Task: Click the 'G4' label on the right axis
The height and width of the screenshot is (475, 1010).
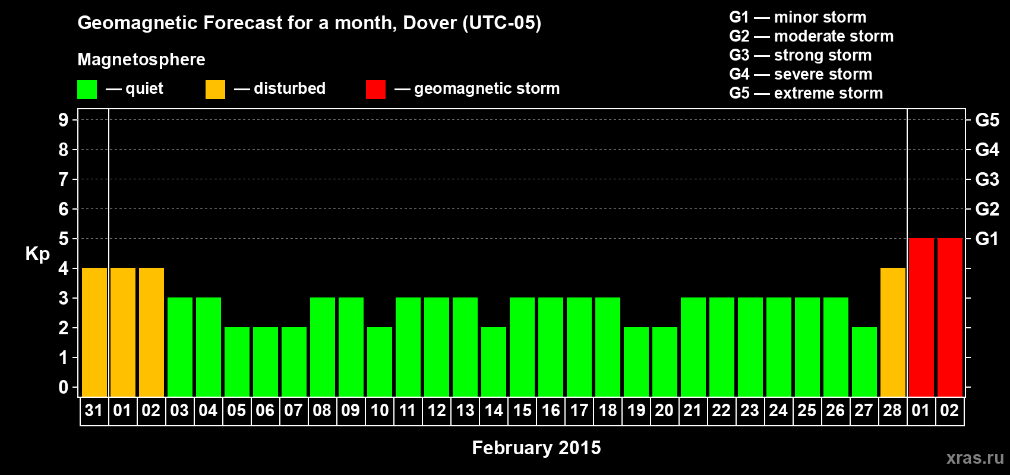Action: 987,150
